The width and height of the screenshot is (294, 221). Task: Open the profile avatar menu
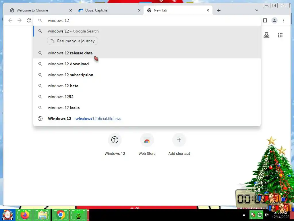click(274, 20)
